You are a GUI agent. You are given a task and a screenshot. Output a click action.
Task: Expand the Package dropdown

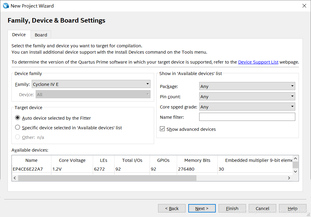pos(247,86)
